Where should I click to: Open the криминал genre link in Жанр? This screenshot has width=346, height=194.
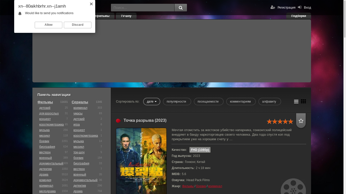pos(215,186)
